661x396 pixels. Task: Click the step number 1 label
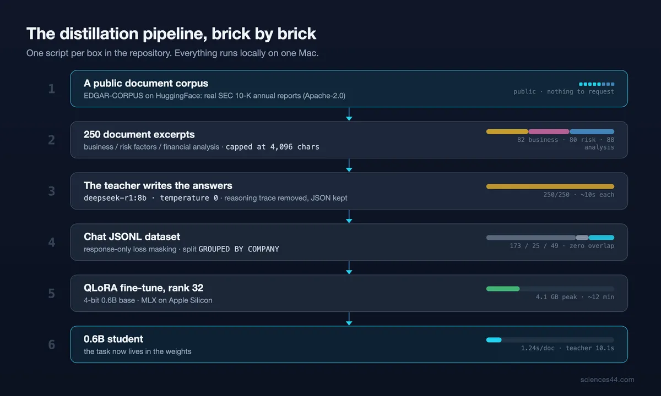[51, 89]
